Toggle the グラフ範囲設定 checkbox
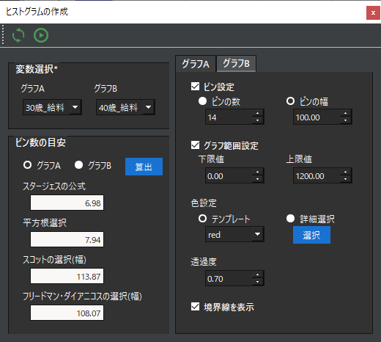Image resolution: width=381 pixels, height=342 pixels. click(195, 145)
